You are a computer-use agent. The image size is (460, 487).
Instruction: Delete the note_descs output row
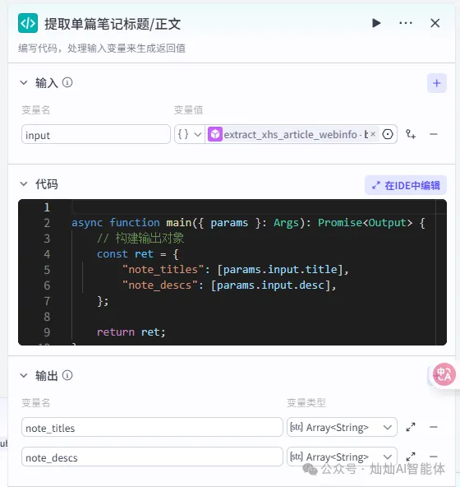pos(434,457)
